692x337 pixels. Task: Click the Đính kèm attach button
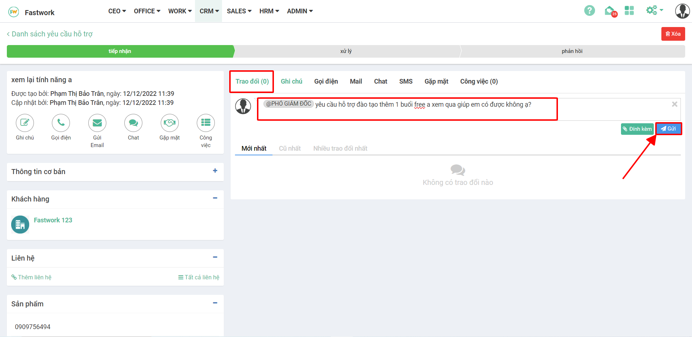tap(637, 129)
